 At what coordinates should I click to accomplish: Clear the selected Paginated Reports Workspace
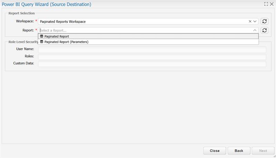click(x=250, y=21)
